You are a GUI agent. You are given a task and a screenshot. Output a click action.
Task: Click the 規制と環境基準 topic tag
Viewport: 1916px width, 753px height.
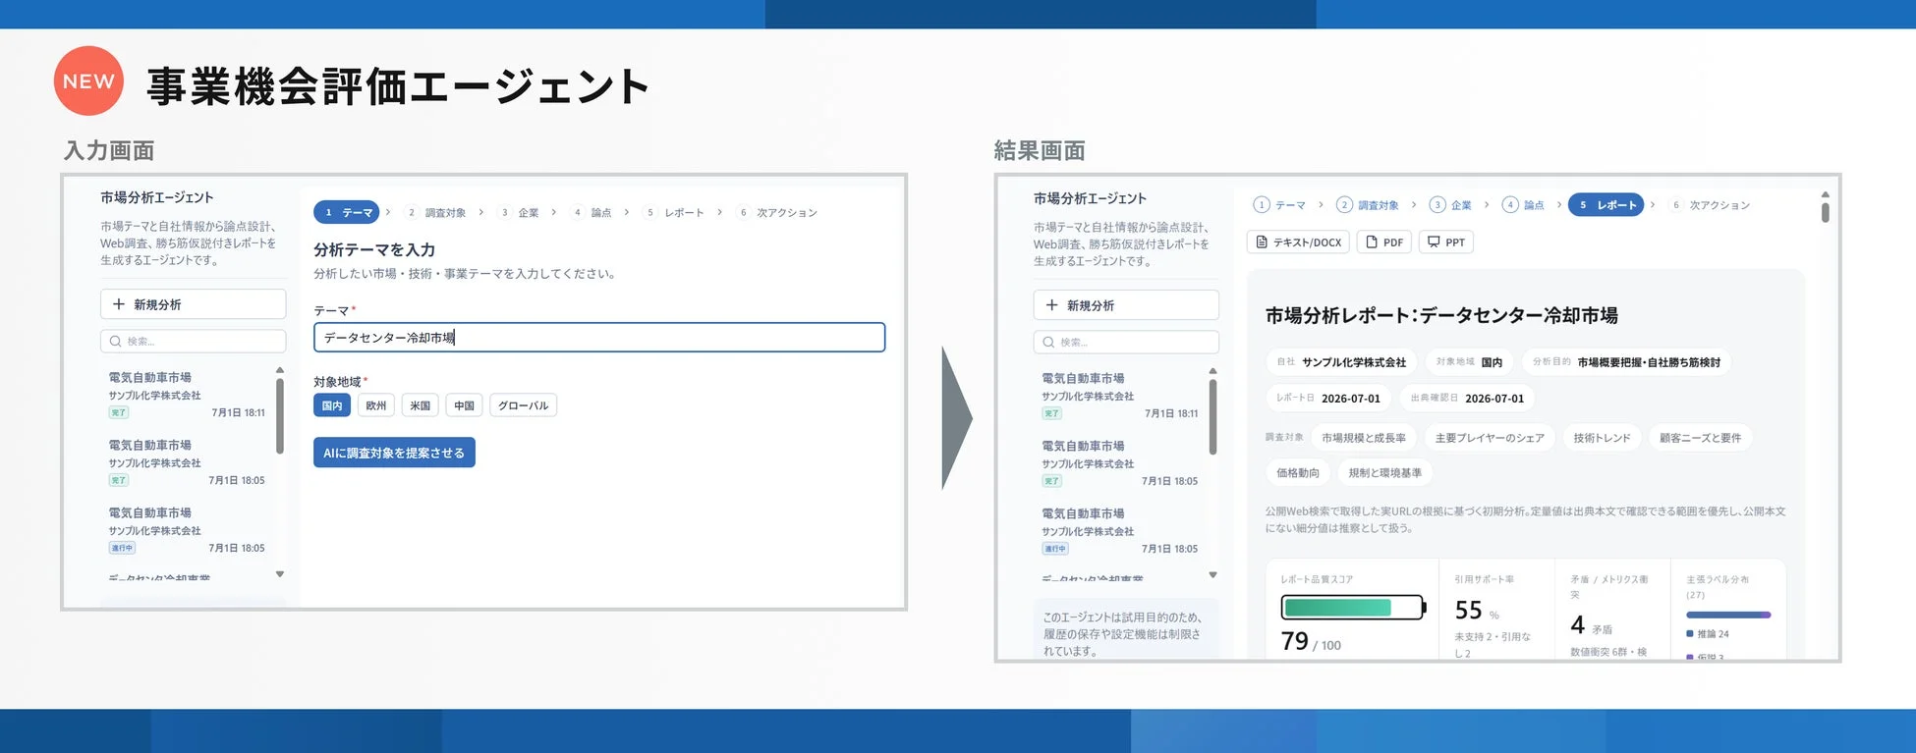click(x=1385, y=473)
